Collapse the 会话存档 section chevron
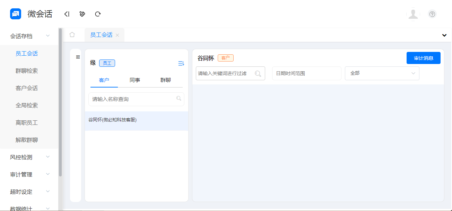Image resolution: width=452 pixels, height=211 pixels. tap(47, 36)
